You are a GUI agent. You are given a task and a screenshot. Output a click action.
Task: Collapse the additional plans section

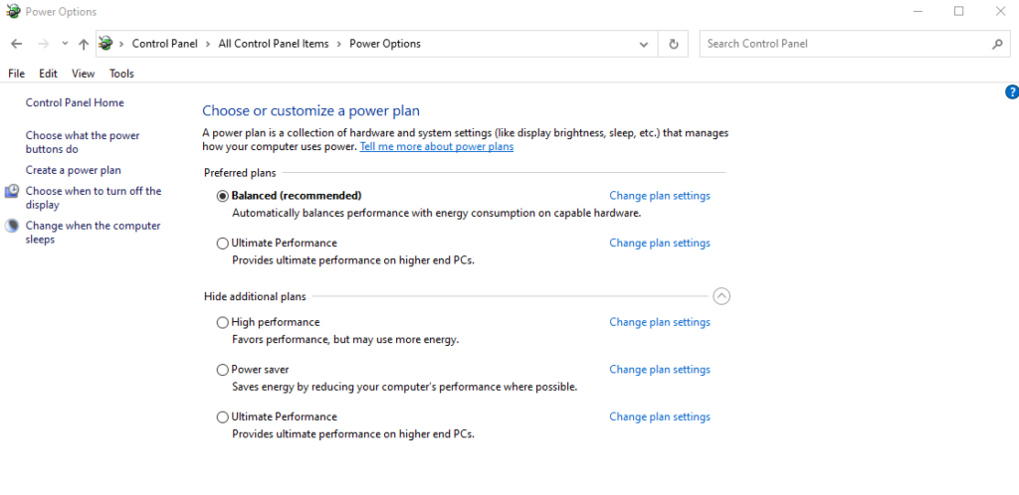tap(722, 295)
